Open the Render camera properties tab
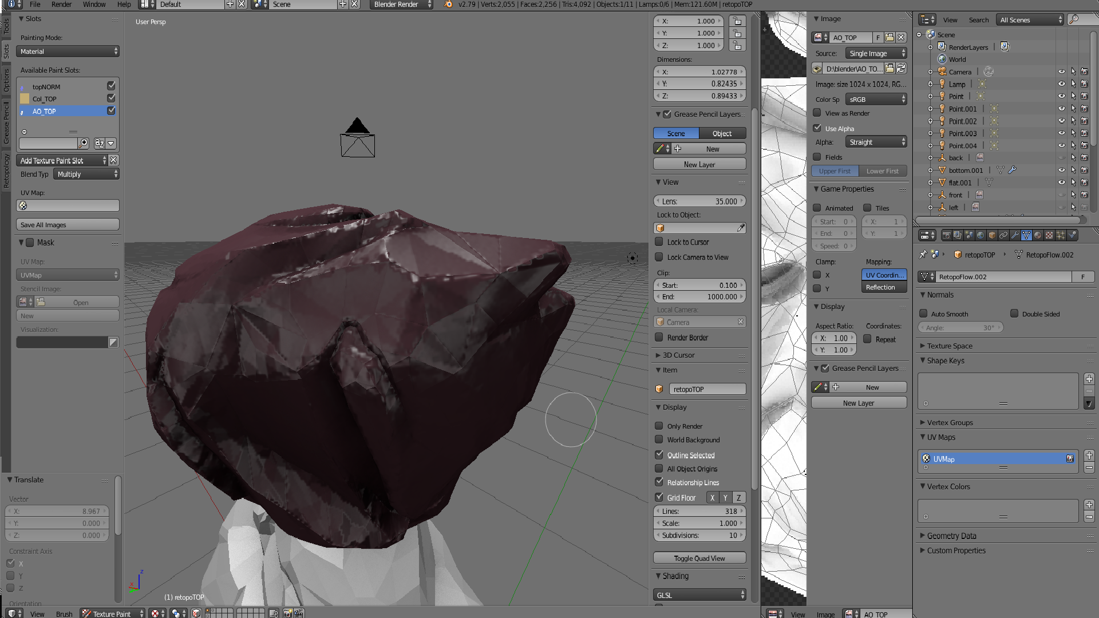 click(x=947, y=235)
